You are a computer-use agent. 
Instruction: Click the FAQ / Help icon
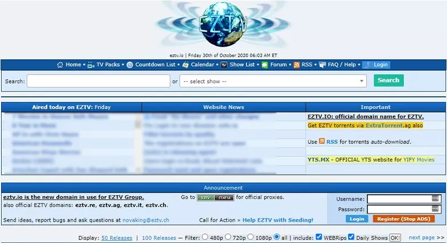click(323, 65)
